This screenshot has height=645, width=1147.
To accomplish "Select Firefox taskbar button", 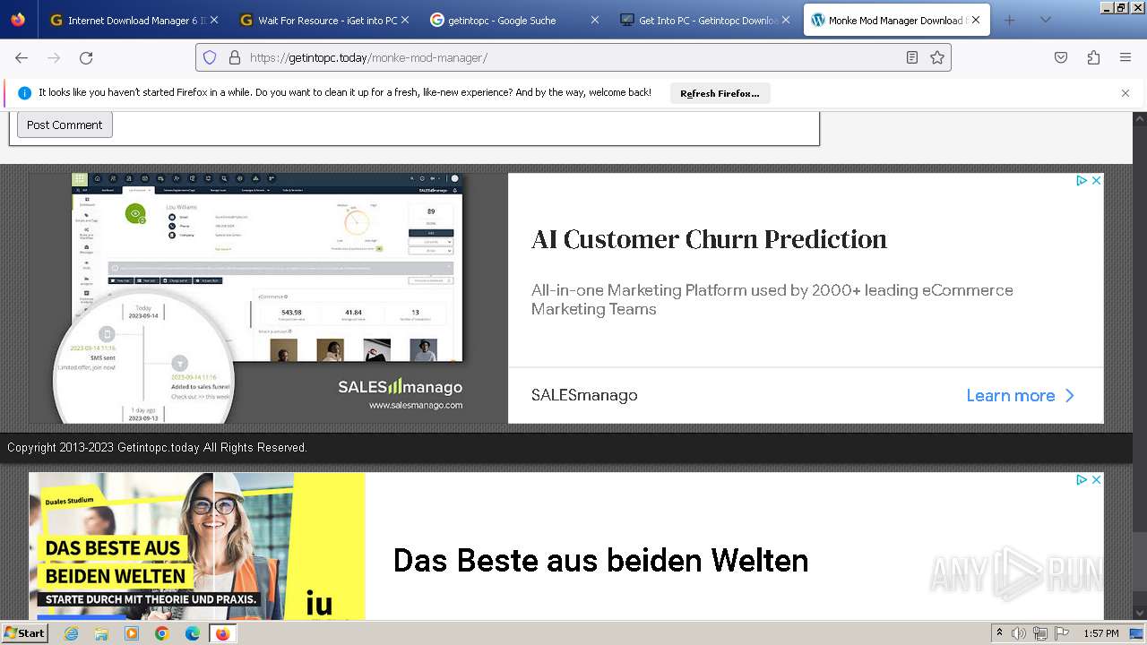I will [223, 633].
